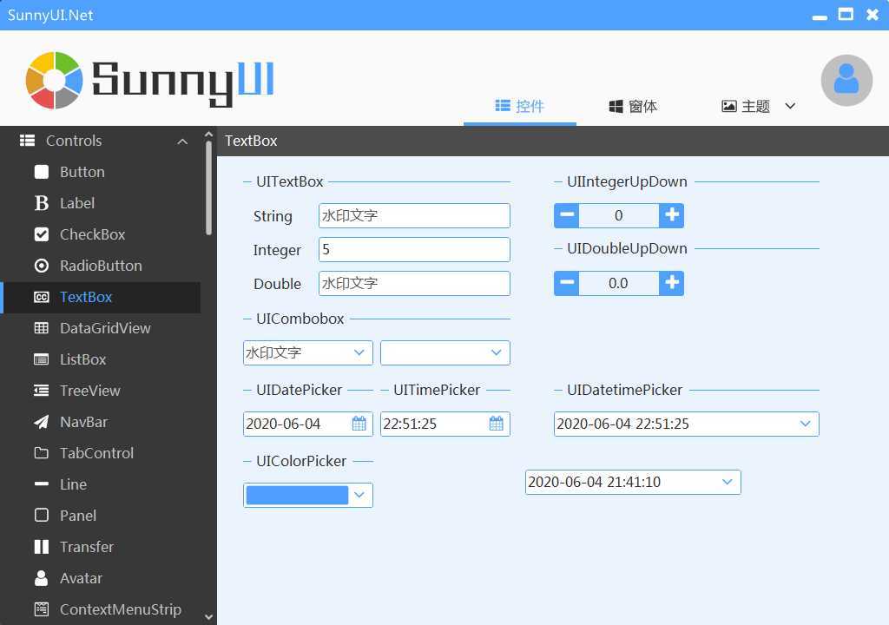
Task: Select DataGridView in the sidebar
Action: click(x=101, y=328)
